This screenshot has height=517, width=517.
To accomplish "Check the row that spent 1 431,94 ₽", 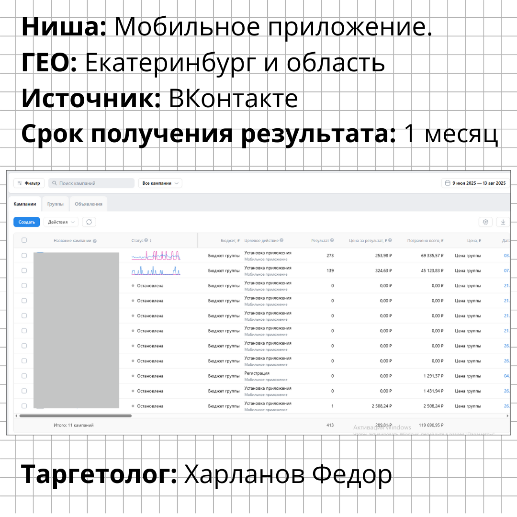I will click(x=24, y=391).
